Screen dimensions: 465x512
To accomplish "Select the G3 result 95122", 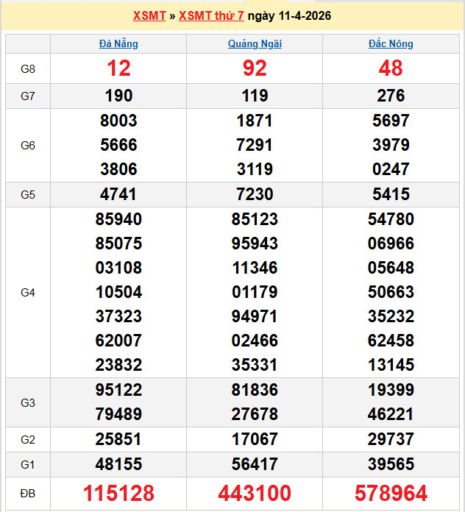I will coord(118,390).
